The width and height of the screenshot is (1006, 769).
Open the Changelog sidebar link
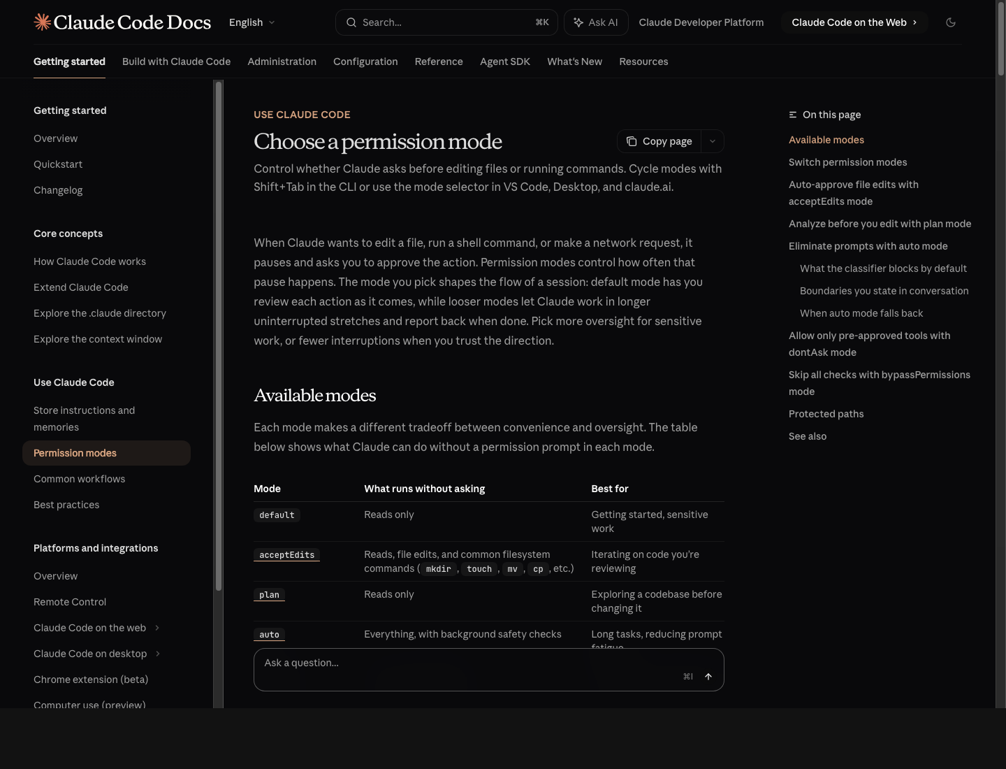[x=58, y=190]
